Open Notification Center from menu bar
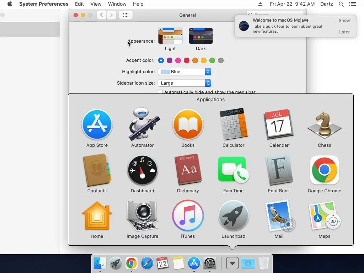364x273 pixels. (x=352, y=4)
